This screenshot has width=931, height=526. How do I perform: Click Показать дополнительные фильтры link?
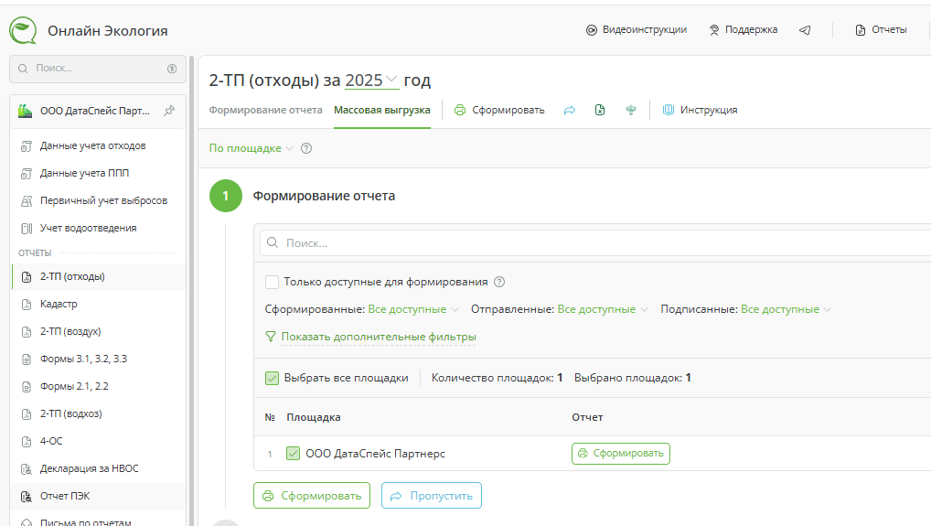(x=378, y=337)
